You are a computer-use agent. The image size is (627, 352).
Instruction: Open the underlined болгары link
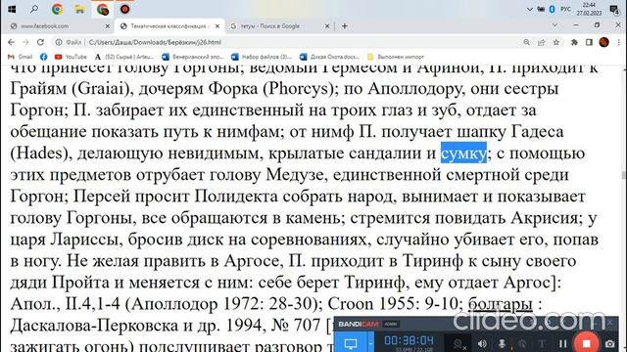click(x=500, y=304)
